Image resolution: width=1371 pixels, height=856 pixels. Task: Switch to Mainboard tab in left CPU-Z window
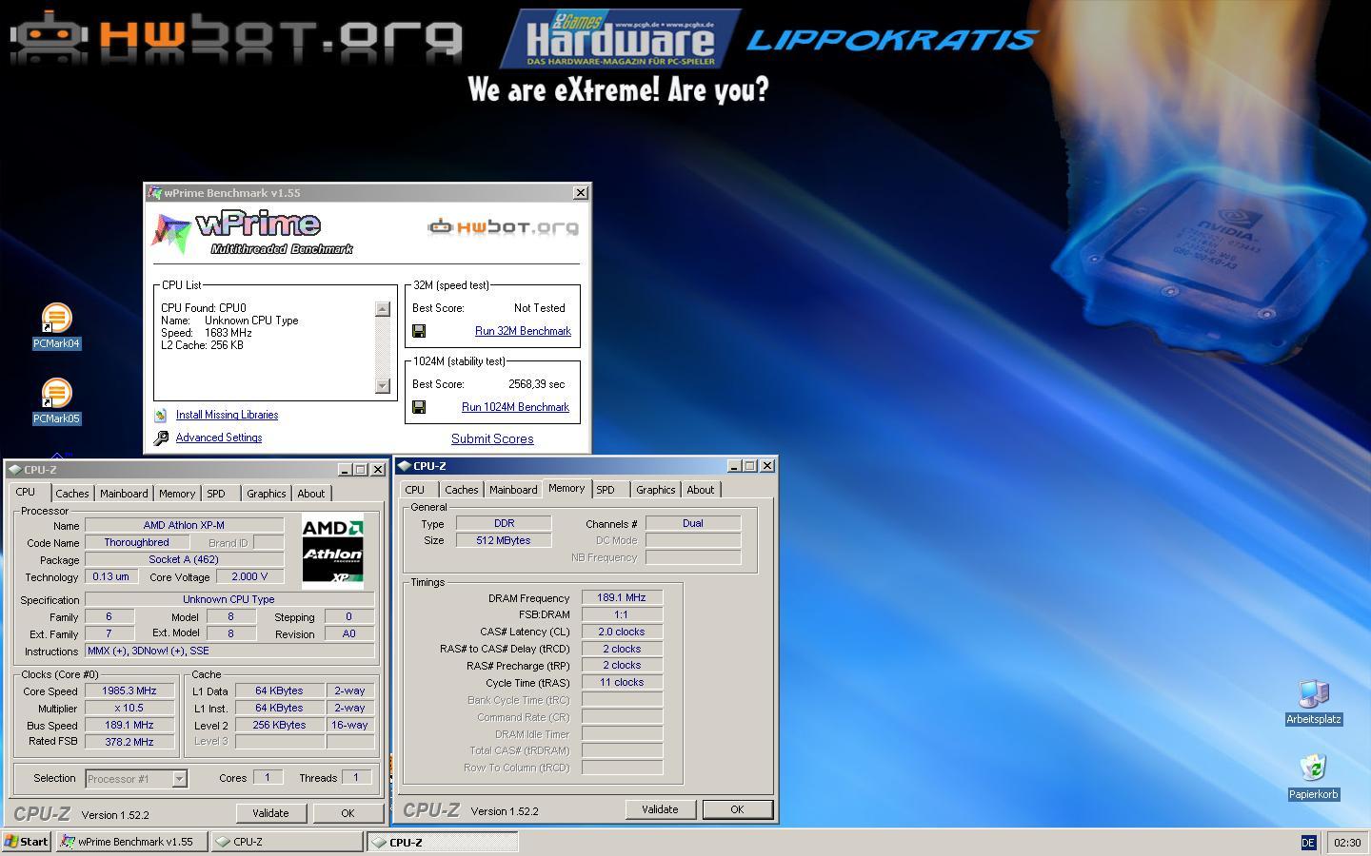[124, 494]
